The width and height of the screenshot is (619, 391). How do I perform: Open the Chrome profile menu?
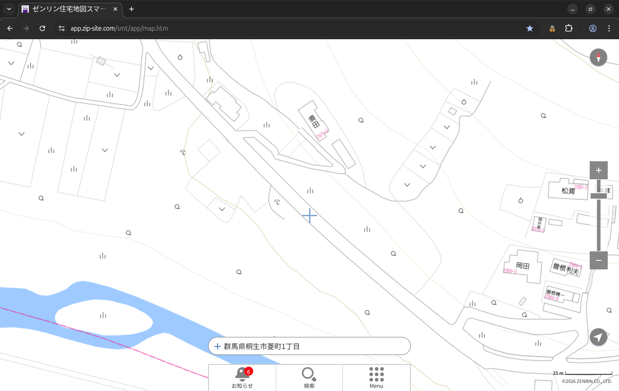[x=592, y=28]
